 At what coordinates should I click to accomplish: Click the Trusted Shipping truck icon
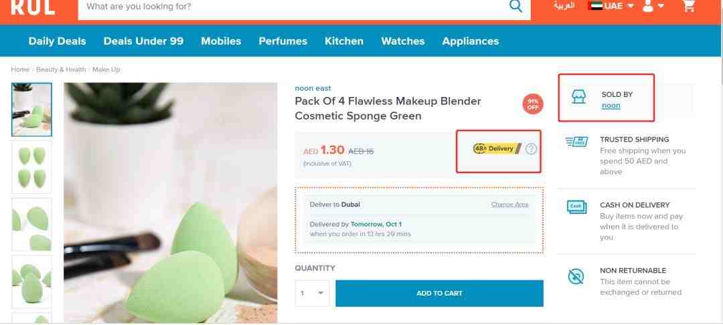pyautogui.click(x=577, y=142)
